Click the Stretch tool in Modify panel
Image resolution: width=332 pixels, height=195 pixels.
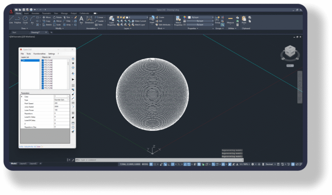tap(47, 25)
